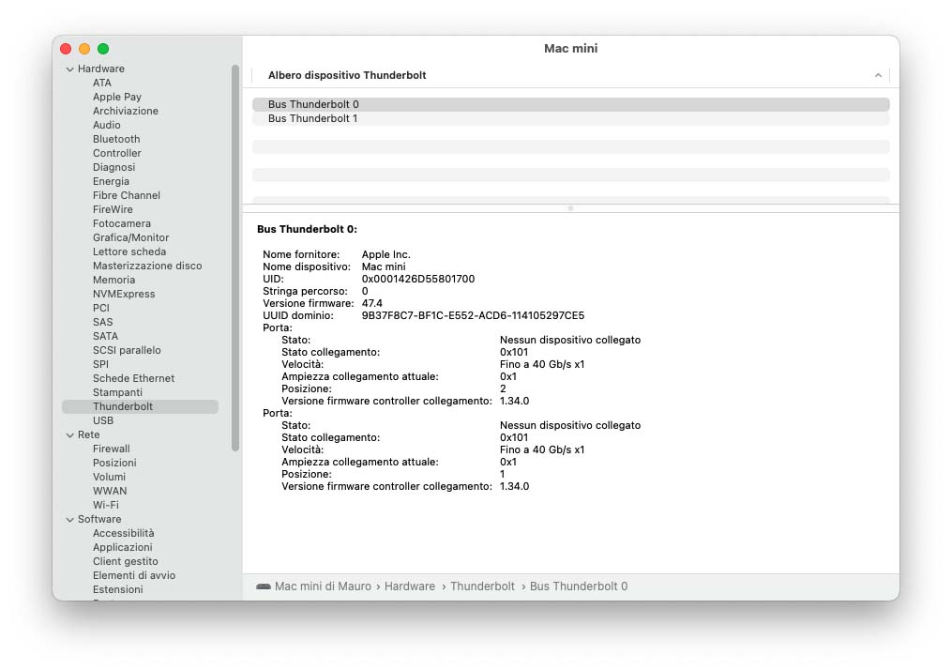Select WWAN under Rete
The width and height of the screenshot is (952, 670).
(110, 491)
